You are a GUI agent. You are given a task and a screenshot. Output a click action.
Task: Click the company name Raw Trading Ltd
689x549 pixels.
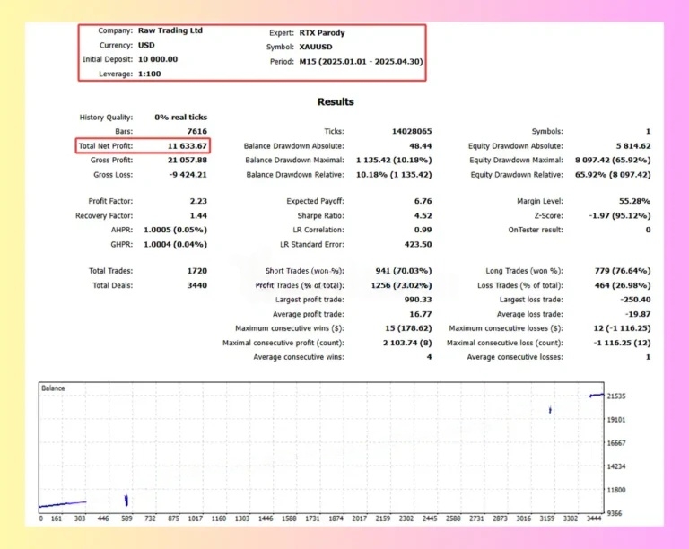coord(170,30)
